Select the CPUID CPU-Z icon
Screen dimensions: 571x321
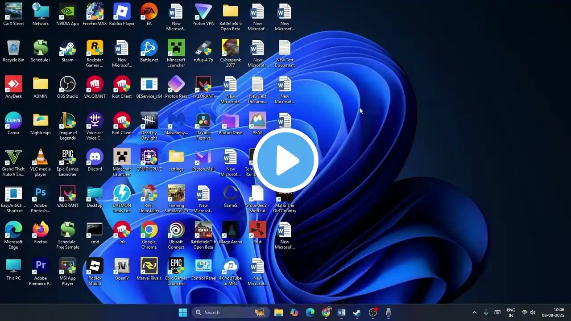[x=149, y=160]
